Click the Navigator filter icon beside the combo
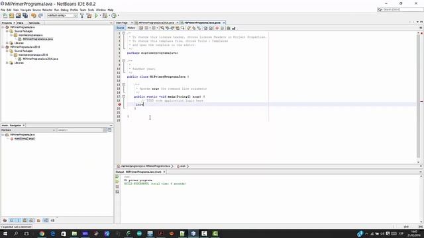Image resolution: width=424 pixels, height=238 pixels. [109, 130]
